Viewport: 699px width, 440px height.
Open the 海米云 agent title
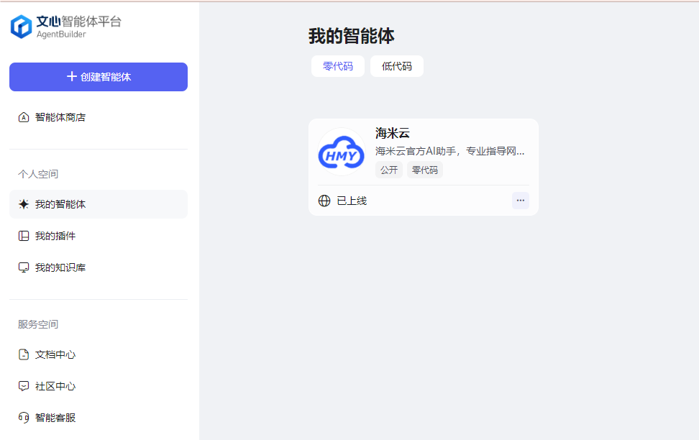point(393,133)
